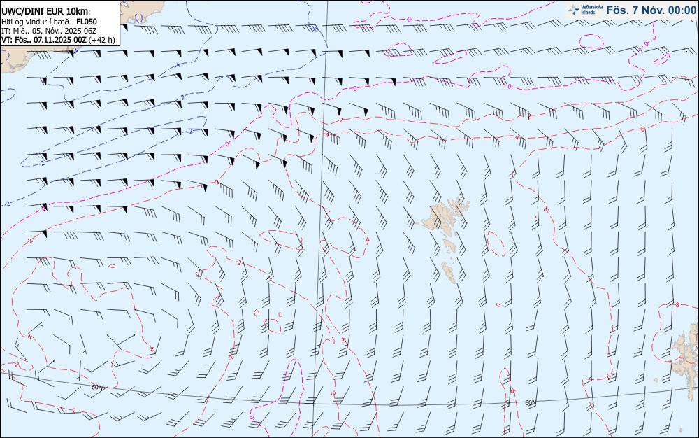Select the 'Fös. 7 Nóv. 00:00' timestamp
The width and height of the screenshot is (699, 438).
point(651,10)
